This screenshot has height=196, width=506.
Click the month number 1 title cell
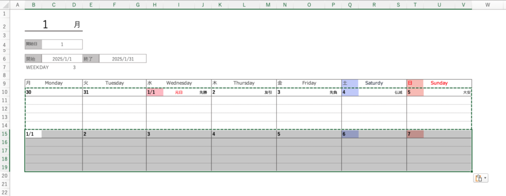(45, 25)
